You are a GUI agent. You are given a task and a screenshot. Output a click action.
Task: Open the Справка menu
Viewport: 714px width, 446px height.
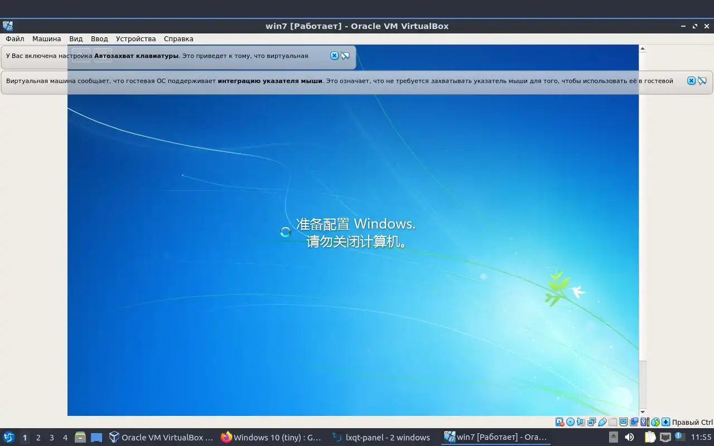(178, 39)
